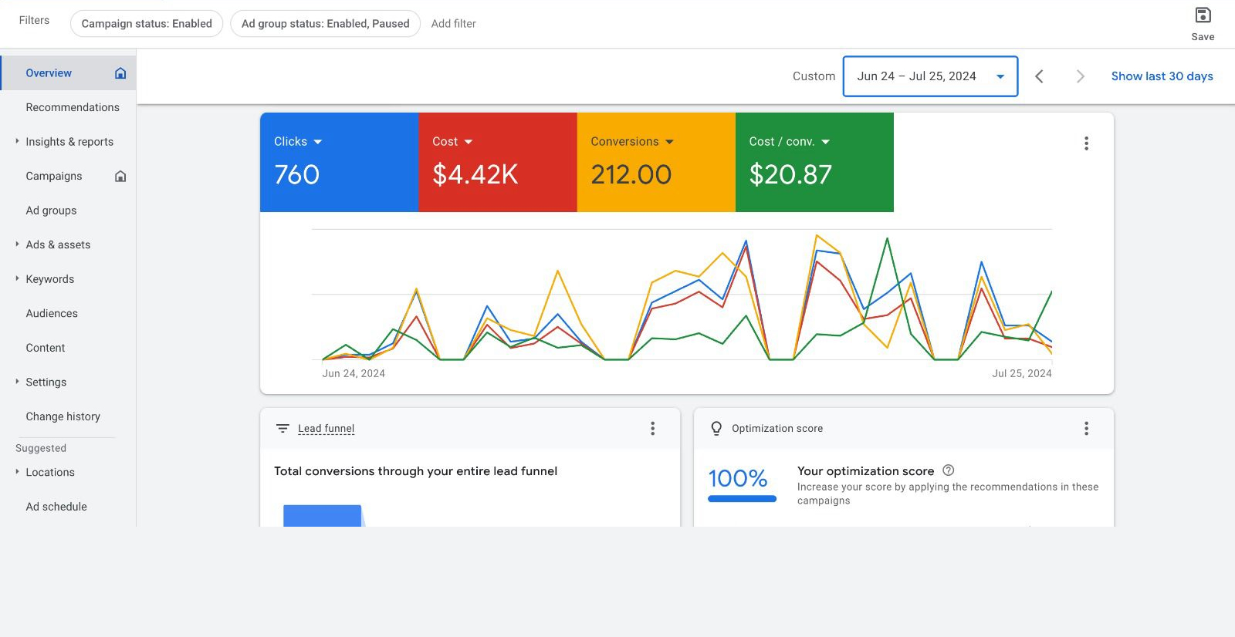Click the home icon beside Campaigns
The image size is (1235, 637).
tap(120, 177)
